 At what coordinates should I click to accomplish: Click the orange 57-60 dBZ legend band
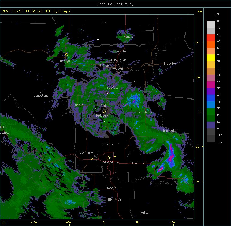(x=211, y=44)
